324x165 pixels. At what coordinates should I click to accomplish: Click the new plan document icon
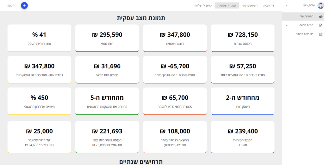click(321, 25)
